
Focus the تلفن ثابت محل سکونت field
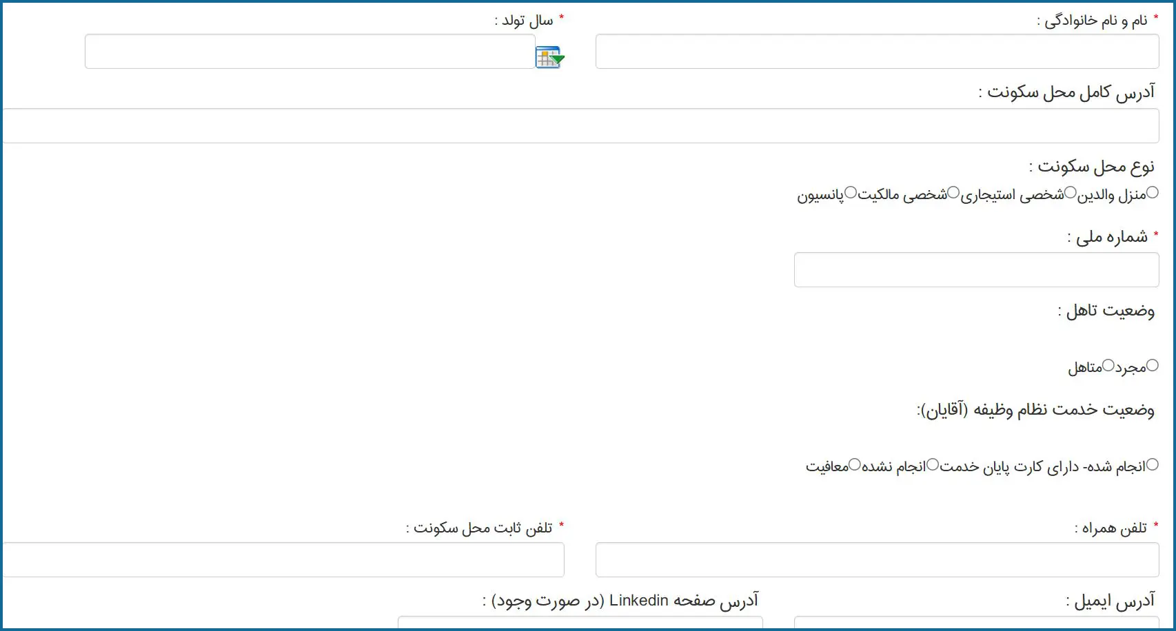283,559
